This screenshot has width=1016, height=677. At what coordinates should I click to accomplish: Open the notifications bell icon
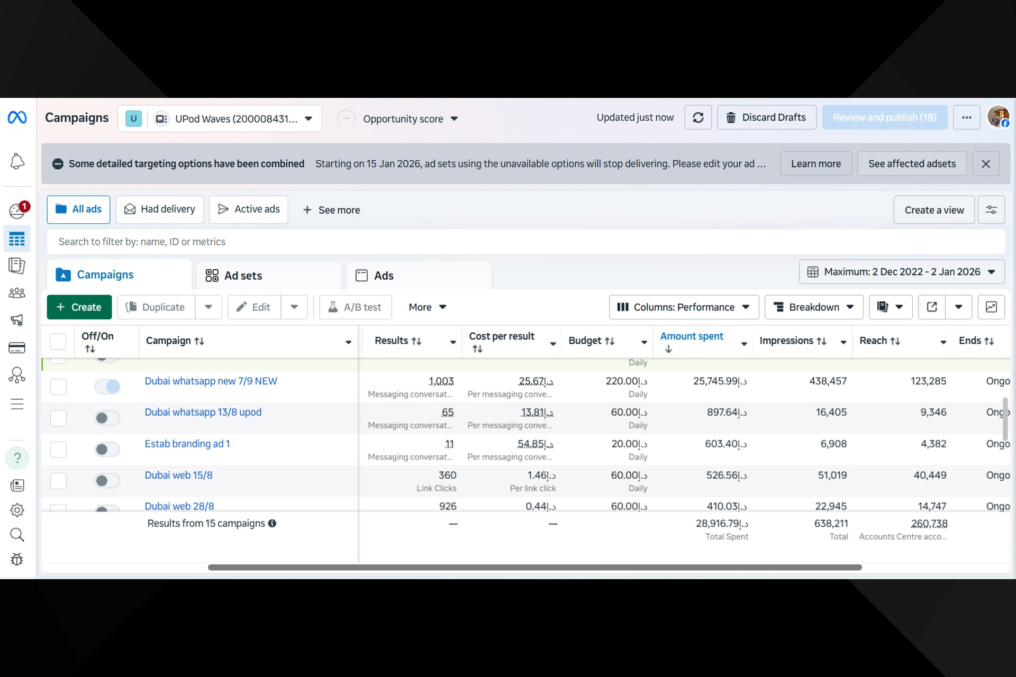(x=17, y=161)
